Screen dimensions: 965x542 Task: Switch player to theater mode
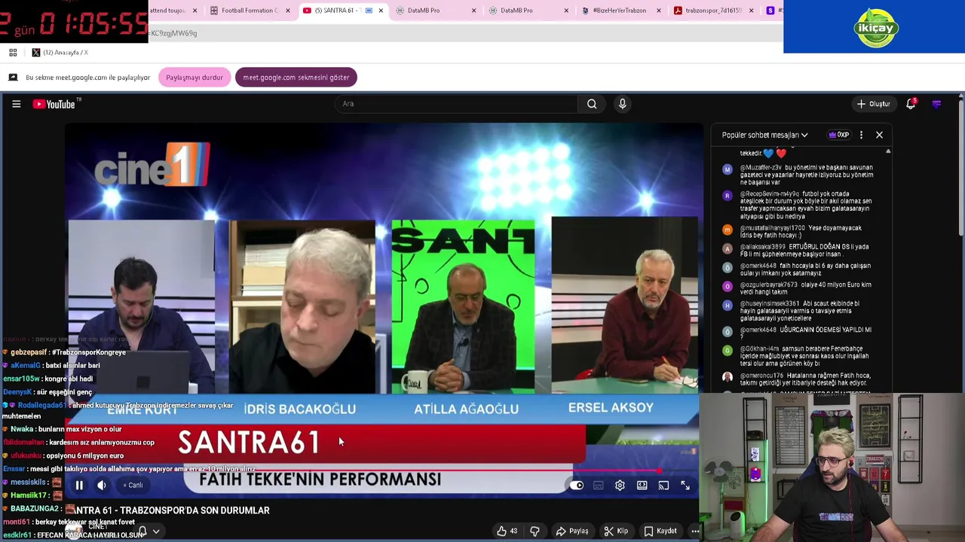642,486
